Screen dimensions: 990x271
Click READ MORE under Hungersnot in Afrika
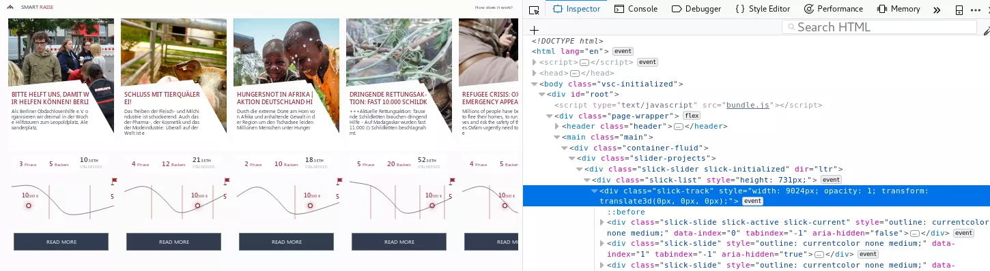pyautogui.click(x=286, y=242)
